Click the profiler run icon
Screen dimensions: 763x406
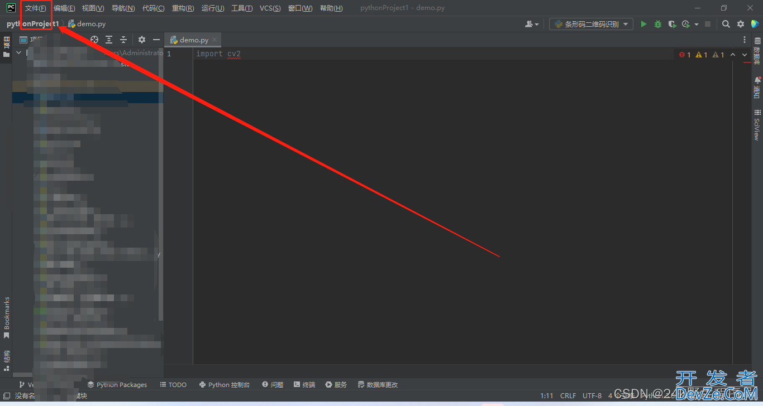686,24
